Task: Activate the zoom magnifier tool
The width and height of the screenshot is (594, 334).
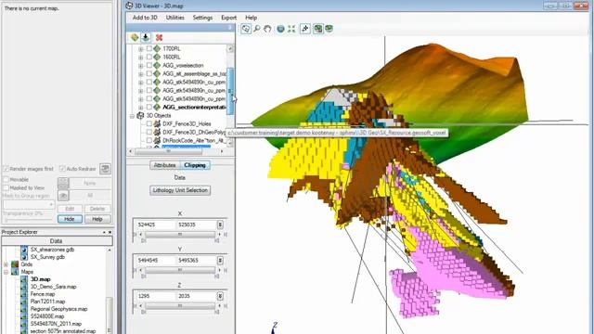Action: pos(257,29)
